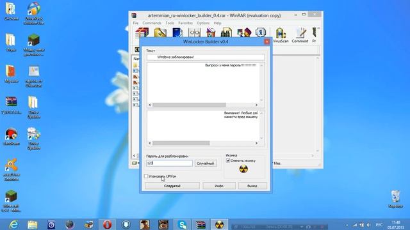
Task: Click down scroll arrow of second text area
Action: click(x=261, y=138)
